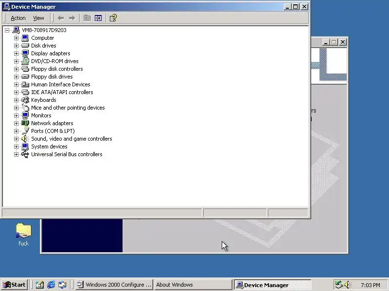Switch to About Windows taskbar button

pyautogui.click(x=193, y=285)
